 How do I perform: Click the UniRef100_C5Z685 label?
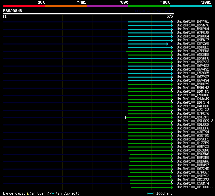(193, 73)
